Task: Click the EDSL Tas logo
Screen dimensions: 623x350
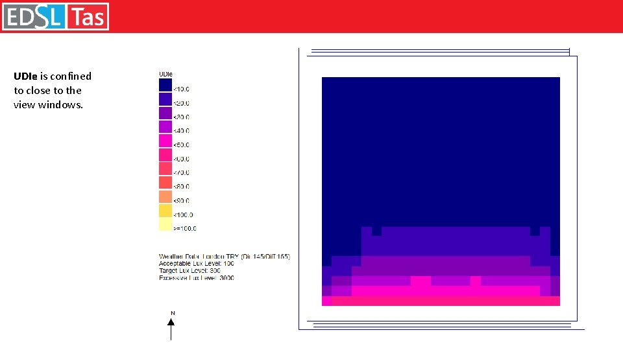Action: 55,16
